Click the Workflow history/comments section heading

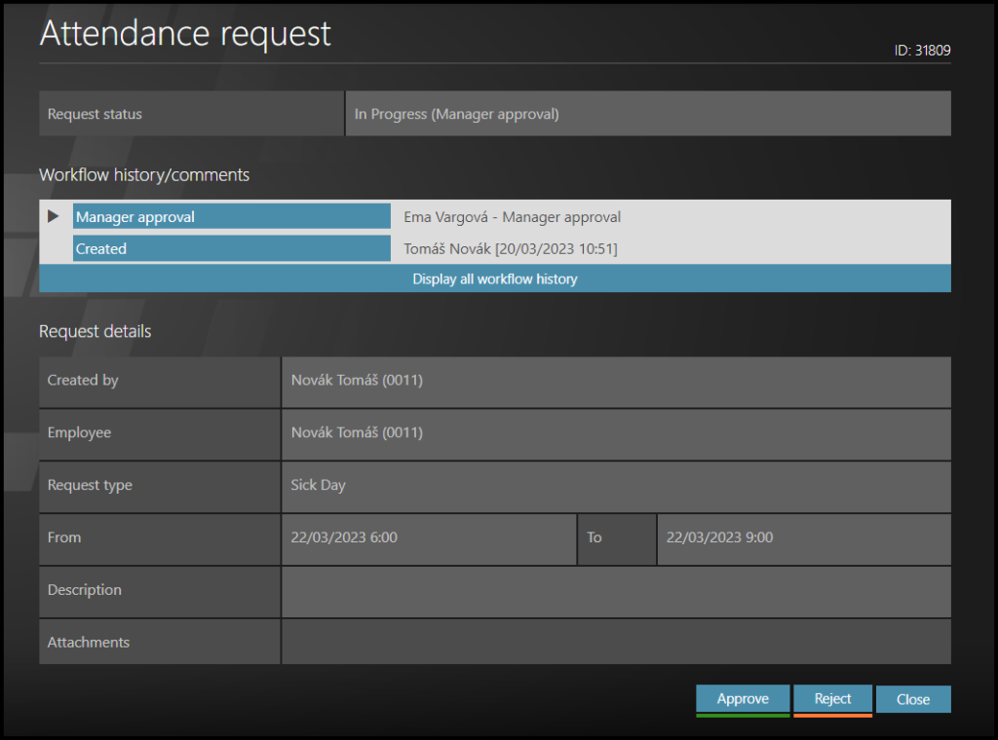[144, 175]
